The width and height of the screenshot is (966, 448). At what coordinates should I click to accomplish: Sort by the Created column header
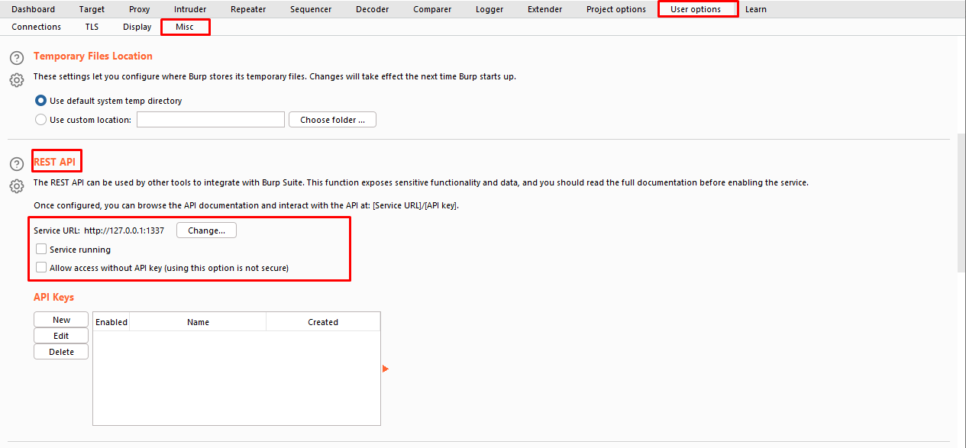click(323, 322)
